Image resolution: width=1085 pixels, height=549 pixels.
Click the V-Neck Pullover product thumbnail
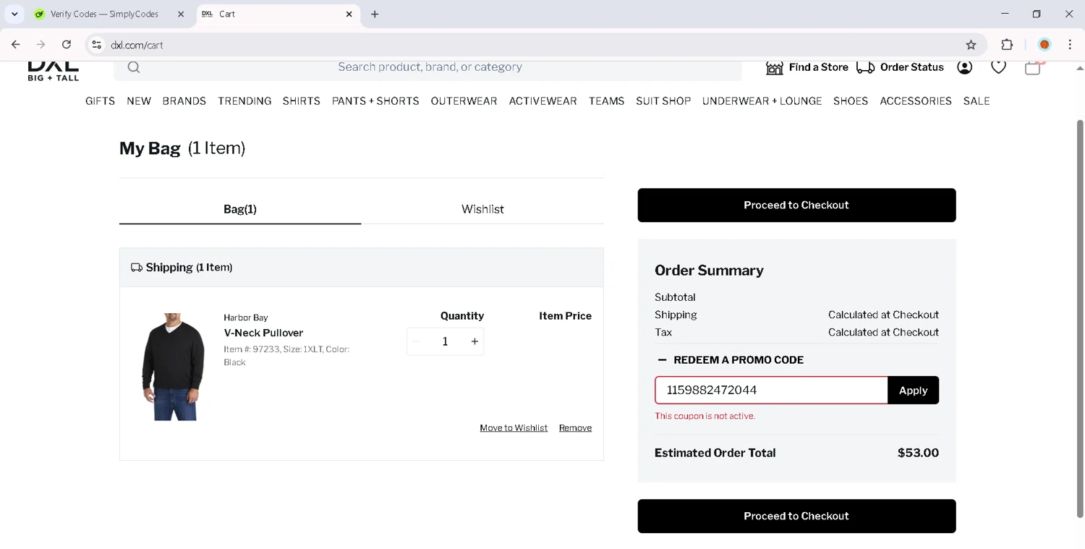click(x=174, y=367)
